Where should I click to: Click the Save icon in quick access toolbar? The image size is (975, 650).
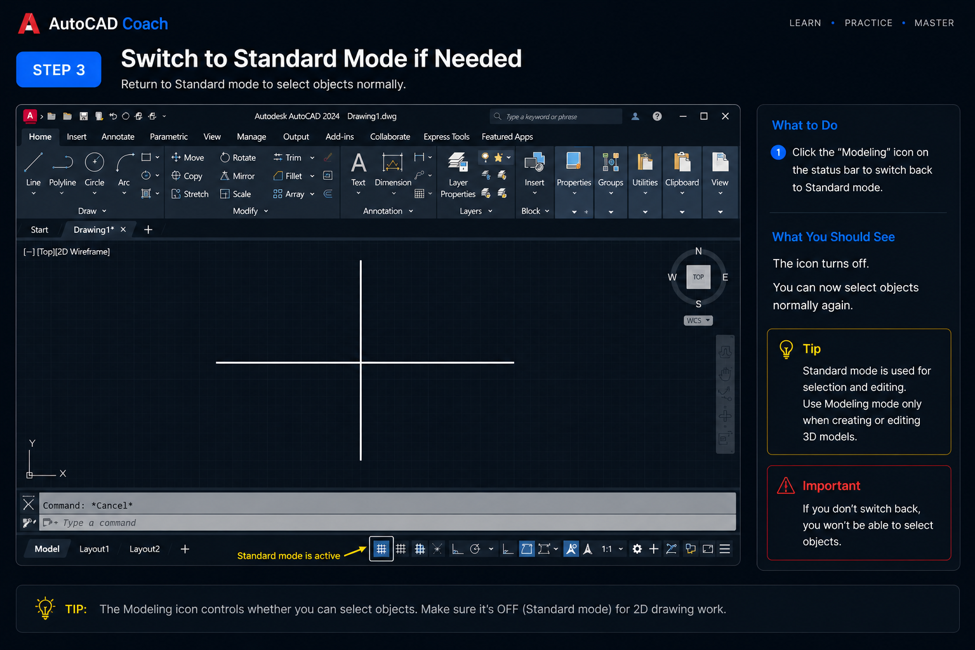(x=84, y=116)
